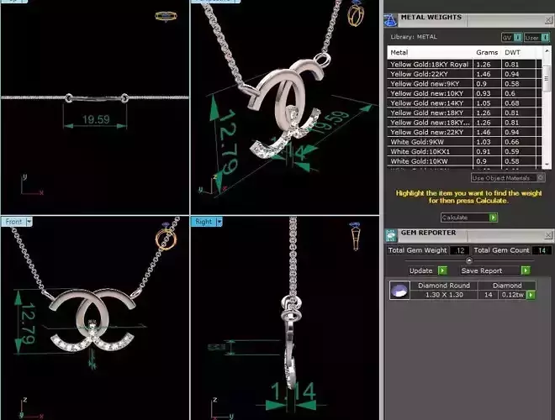
Task: Close the Gem Reporter panel
Action: (548, 235)
